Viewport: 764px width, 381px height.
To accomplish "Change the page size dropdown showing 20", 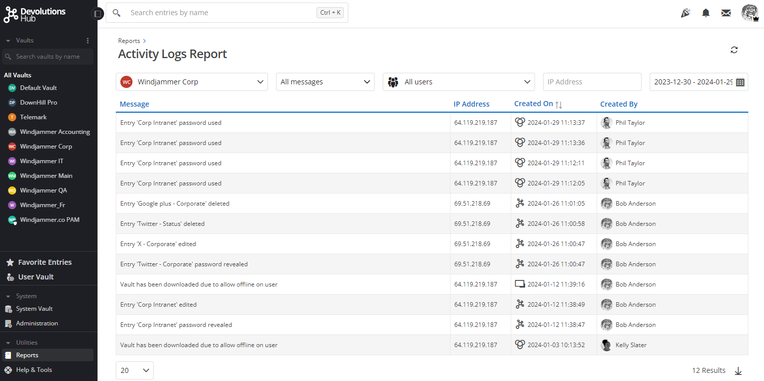I will tap(134, 370).
